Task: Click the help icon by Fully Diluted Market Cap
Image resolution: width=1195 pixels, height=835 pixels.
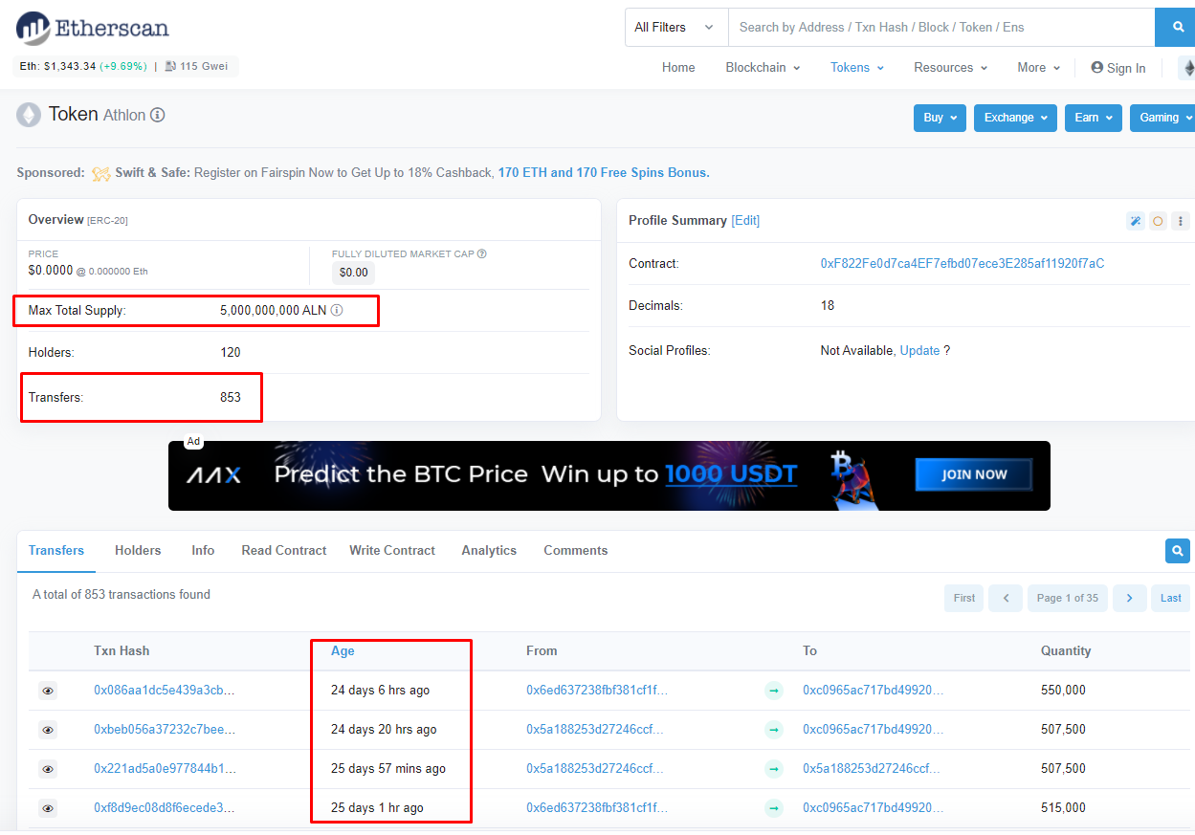Action: coord(482,253)
